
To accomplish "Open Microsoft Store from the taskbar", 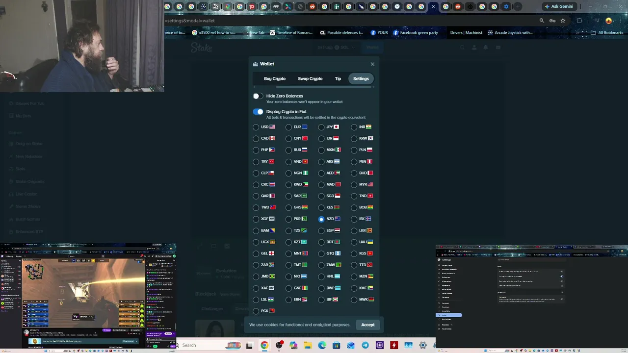I will (x=336, y=346).
